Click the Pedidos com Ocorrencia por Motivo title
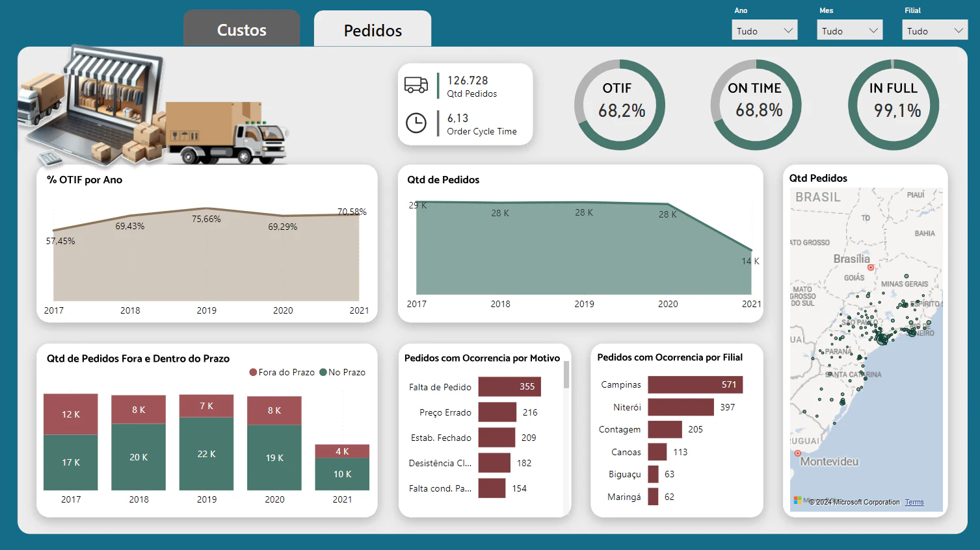The width and height of the screenshot is (980, 550). (x=482, y=358)
